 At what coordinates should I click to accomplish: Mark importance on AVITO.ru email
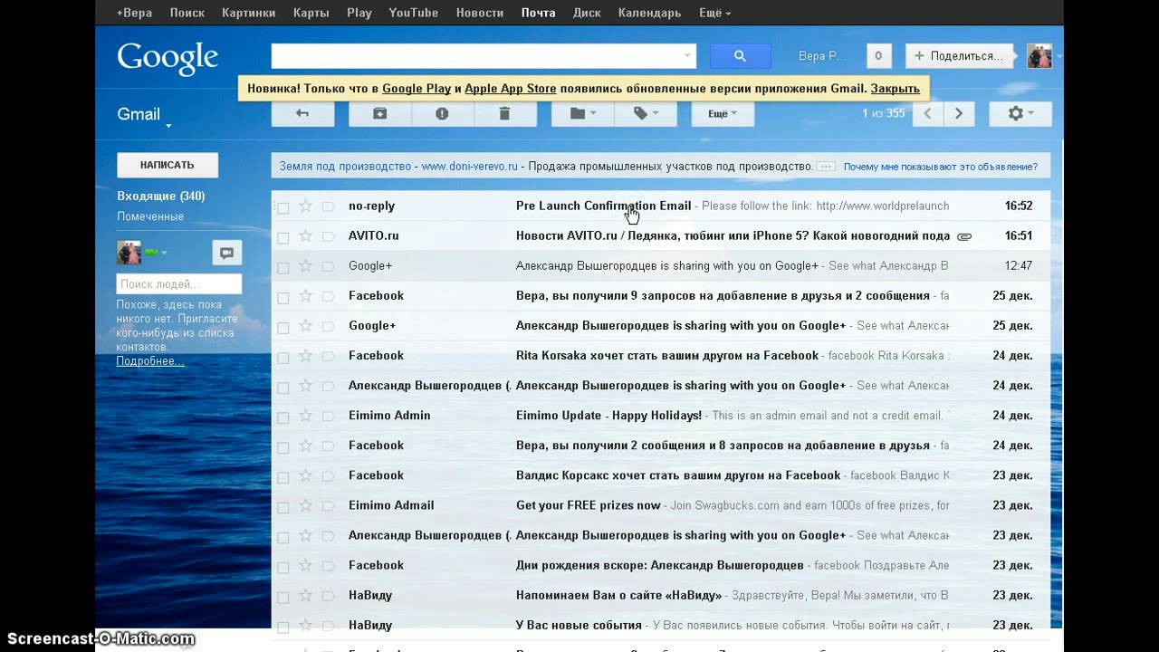[x=328, y=236]
